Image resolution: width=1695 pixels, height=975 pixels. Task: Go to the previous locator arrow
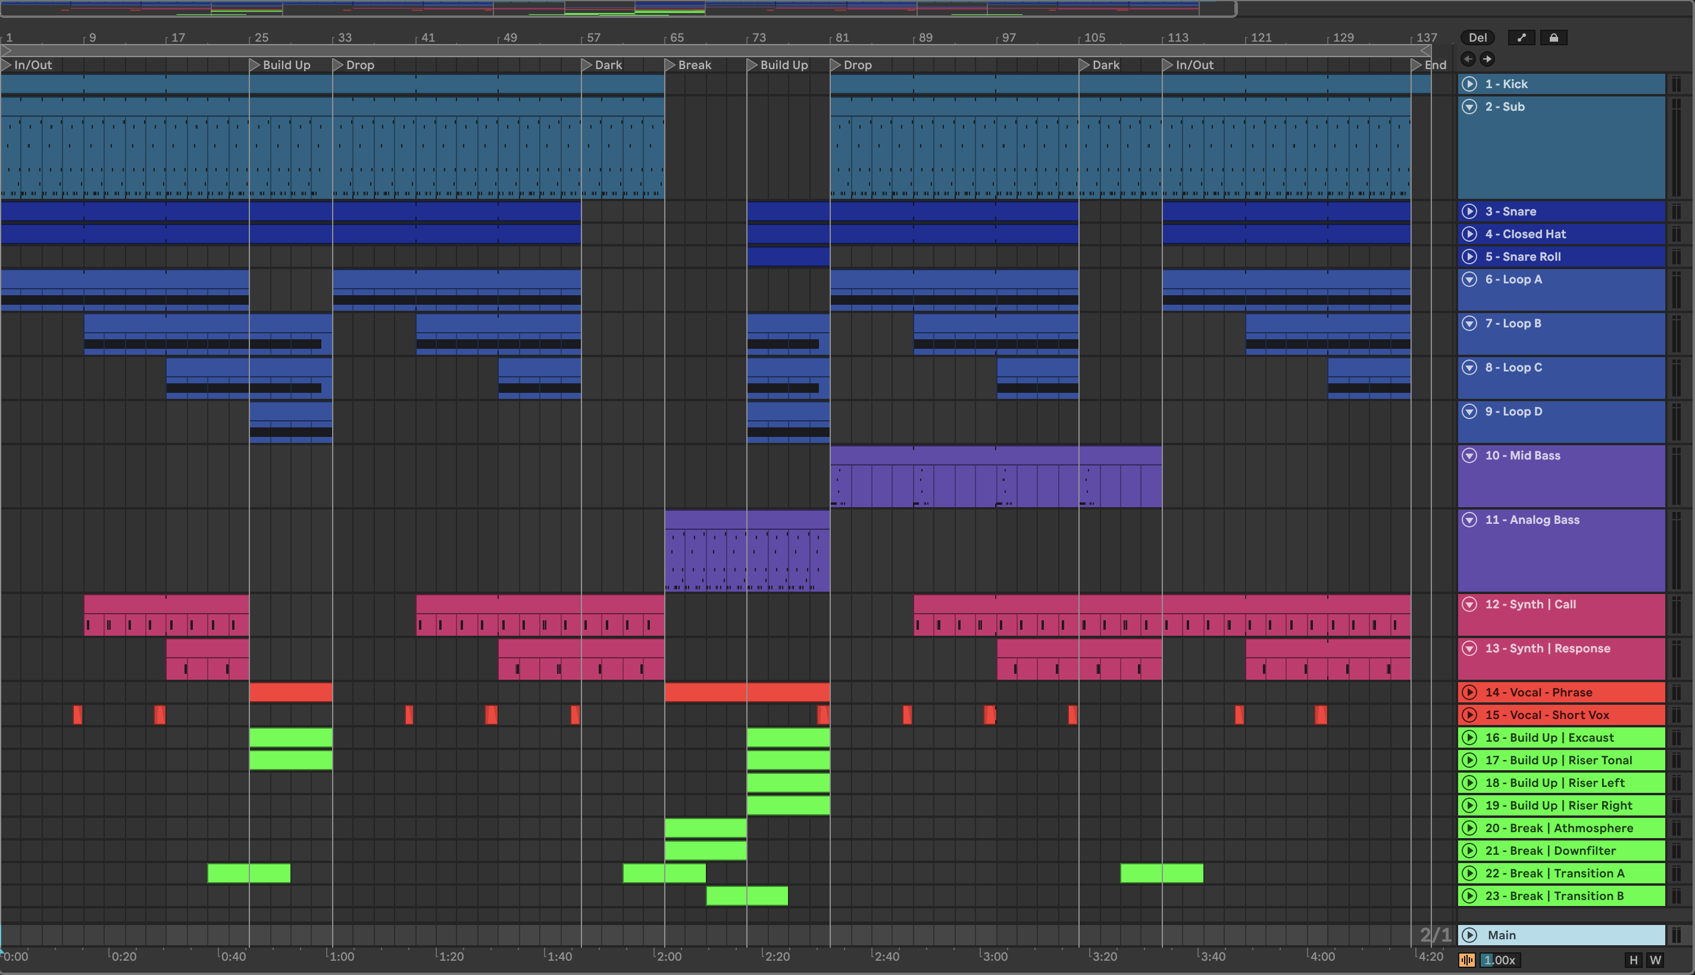pos(1468,59)
